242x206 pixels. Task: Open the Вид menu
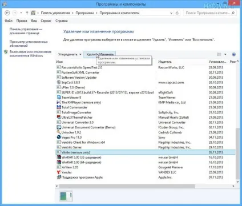[34, 21]
